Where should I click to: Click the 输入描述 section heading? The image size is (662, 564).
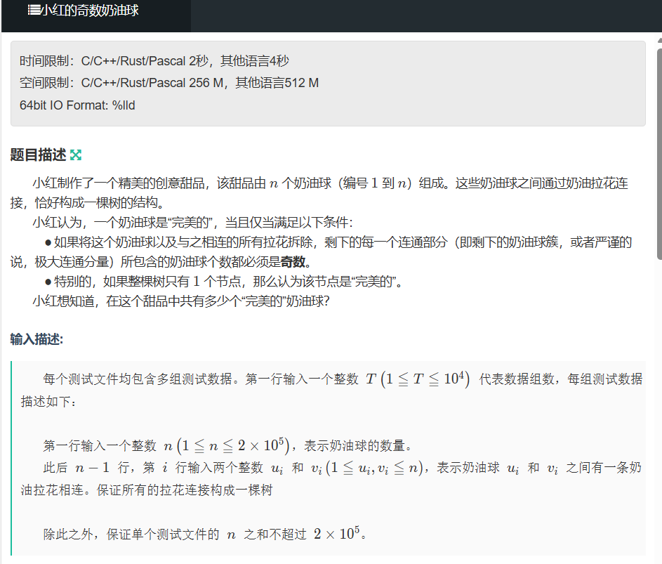click(37, 339)
